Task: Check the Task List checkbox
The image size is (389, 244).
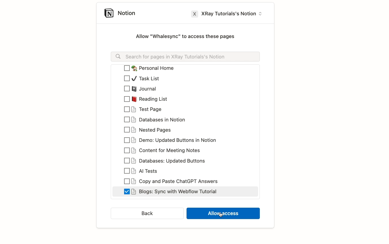Action: 127,78
